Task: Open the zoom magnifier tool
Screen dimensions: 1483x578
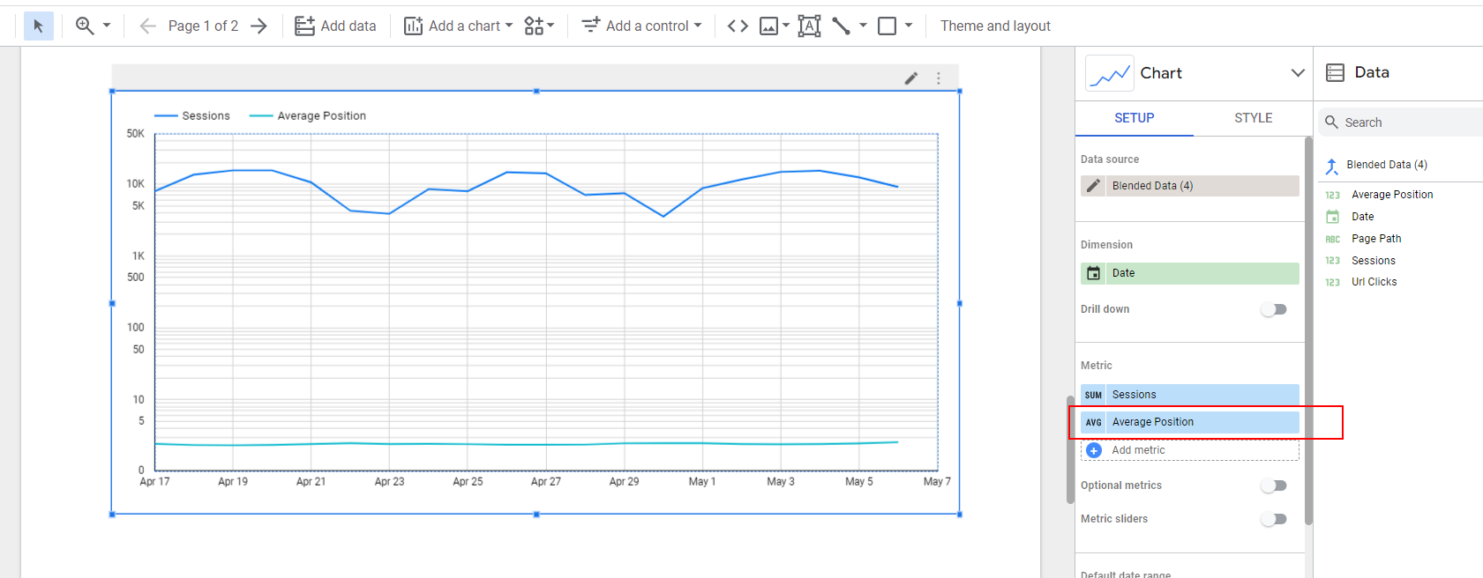Action: [x=85, y=26]
